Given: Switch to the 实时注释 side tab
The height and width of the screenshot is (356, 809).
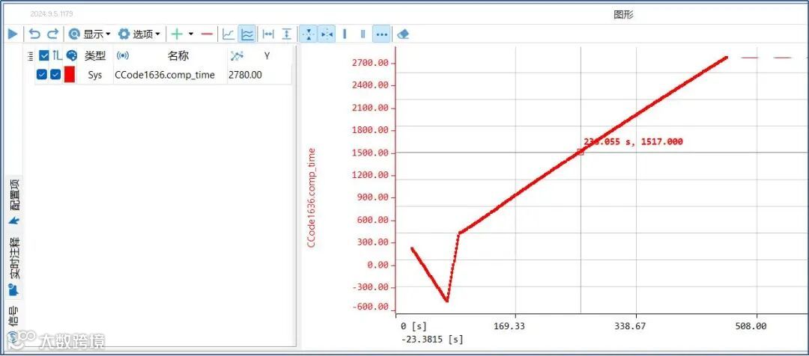Looking at the screenshot, I should point(14,266).
